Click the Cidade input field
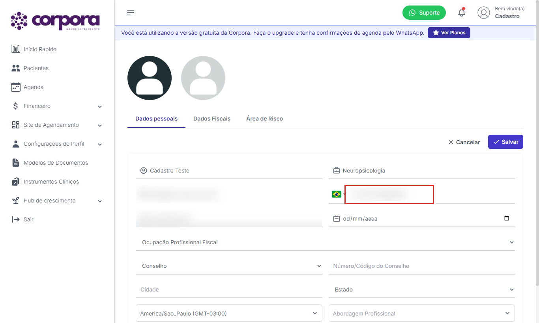Image resolution: width=539 pixels, height=323 pixels. [229, 290]
